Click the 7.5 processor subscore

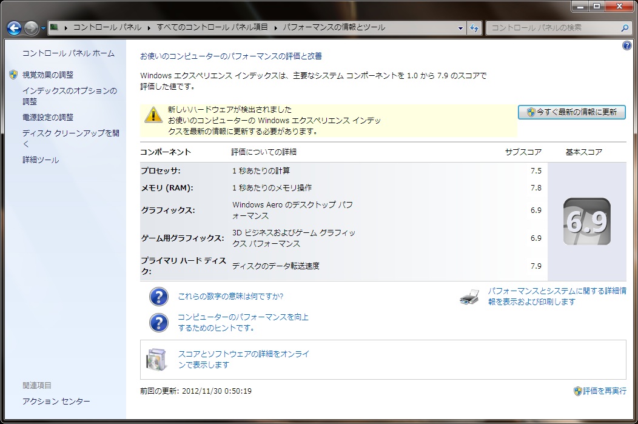pyautogui.click(x=536, y=171)
